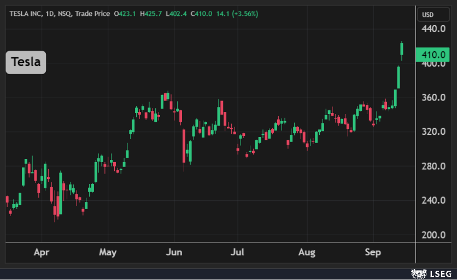
Task: Click the Apr label on time axis
Action: pyautogui.click(x=42, y=253)
